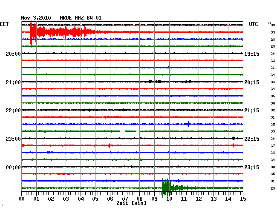Select the "20:00" CET time label
The image size is (277, 210).
[13, 54]
